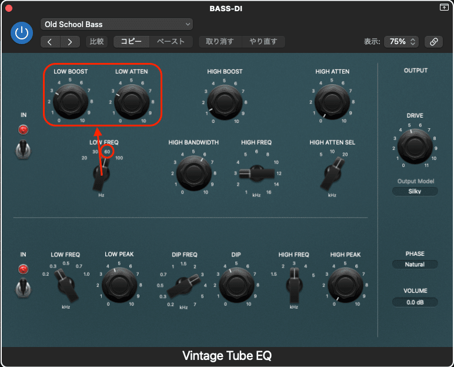Select 7 on the DIP FREQ dial
Screen dimensions: 454x367
coord(195,305)
